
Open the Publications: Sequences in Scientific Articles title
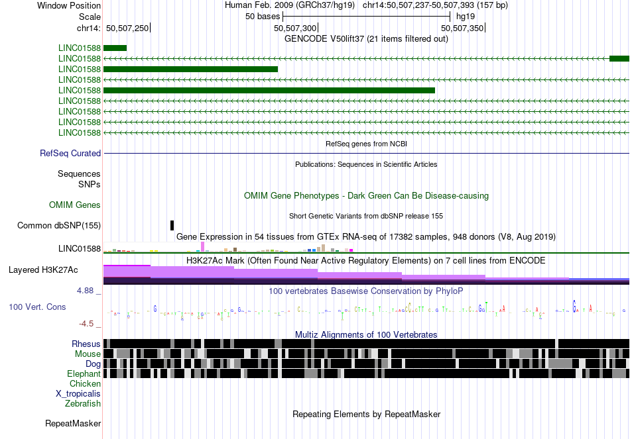[366, 164]
